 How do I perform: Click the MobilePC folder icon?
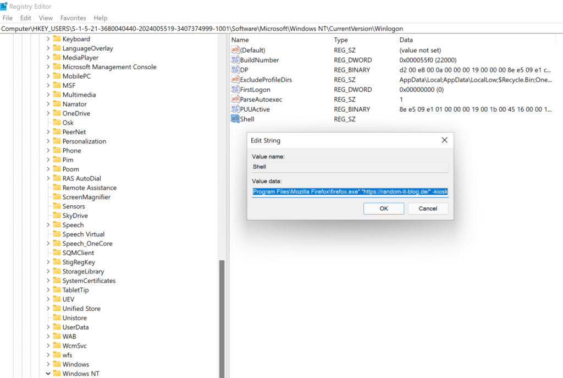57,76
